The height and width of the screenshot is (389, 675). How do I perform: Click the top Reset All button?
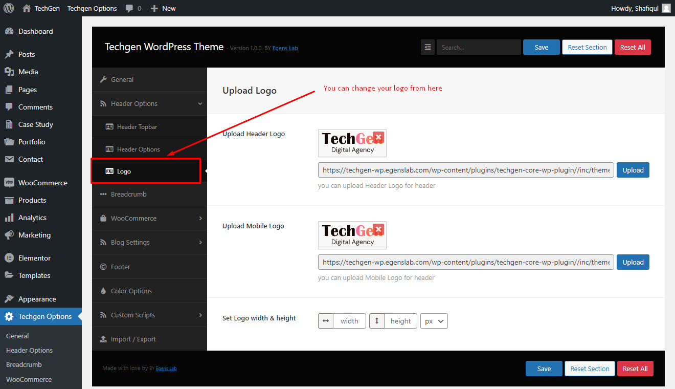[633, 47]
